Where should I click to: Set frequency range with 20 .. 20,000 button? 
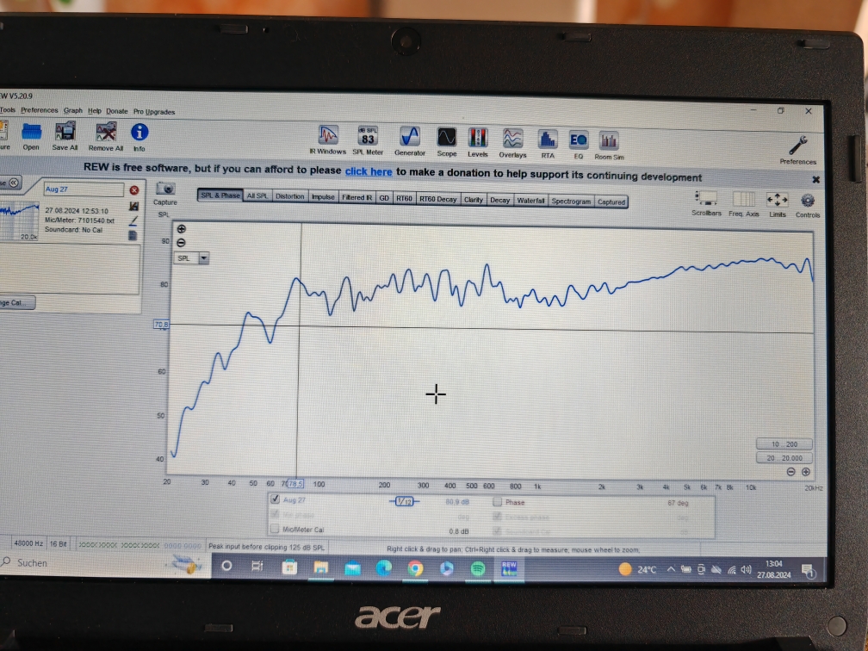point(784,458)
